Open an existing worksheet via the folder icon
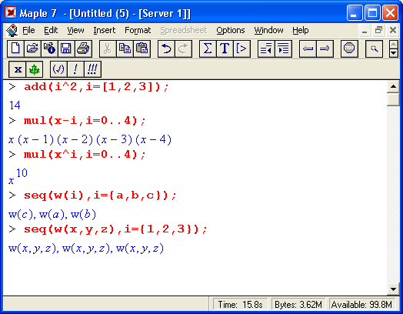This screenshot has height=314, width=403. pos(32,48)
